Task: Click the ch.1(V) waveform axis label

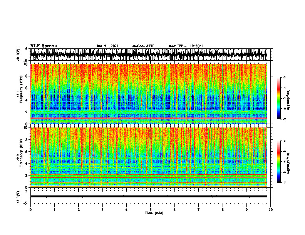Action: click(x=18, y=55)
